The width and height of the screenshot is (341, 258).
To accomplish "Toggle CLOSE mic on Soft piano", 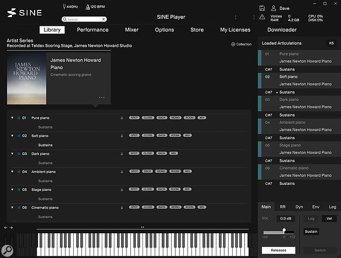I will point(148,135).
